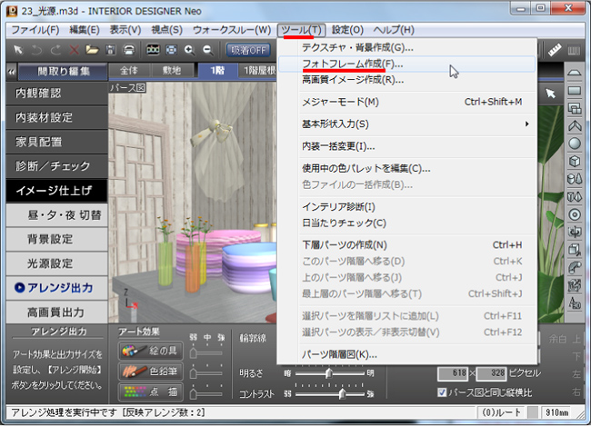This screenshot has height=426, width=591.
Task: Choose フォトフレーム作成 from the menu
Action: [x=352, y=64]
